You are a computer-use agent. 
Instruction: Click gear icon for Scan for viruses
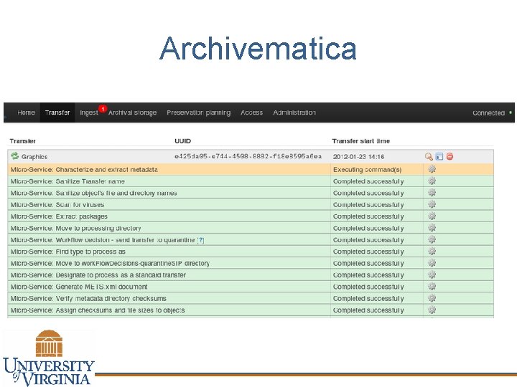coord(432,204)
